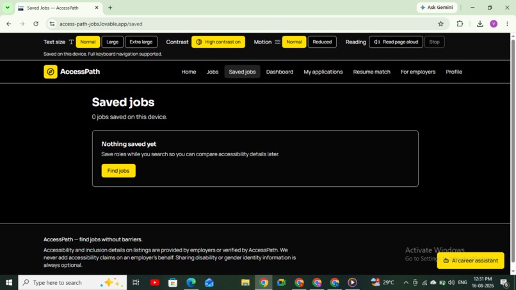
Task: Expand the tab search dropdown arrow
Action: point(7,8)
